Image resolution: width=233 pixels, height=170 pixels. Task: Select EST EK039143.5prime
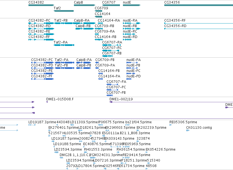click(119, 139)
